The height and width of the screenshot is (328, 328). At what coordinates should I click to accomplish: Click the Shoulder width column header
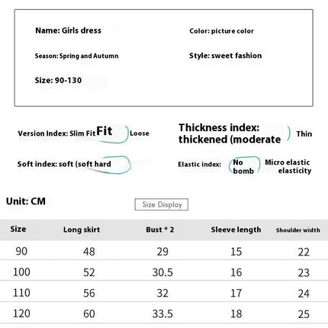click(298, 230)
